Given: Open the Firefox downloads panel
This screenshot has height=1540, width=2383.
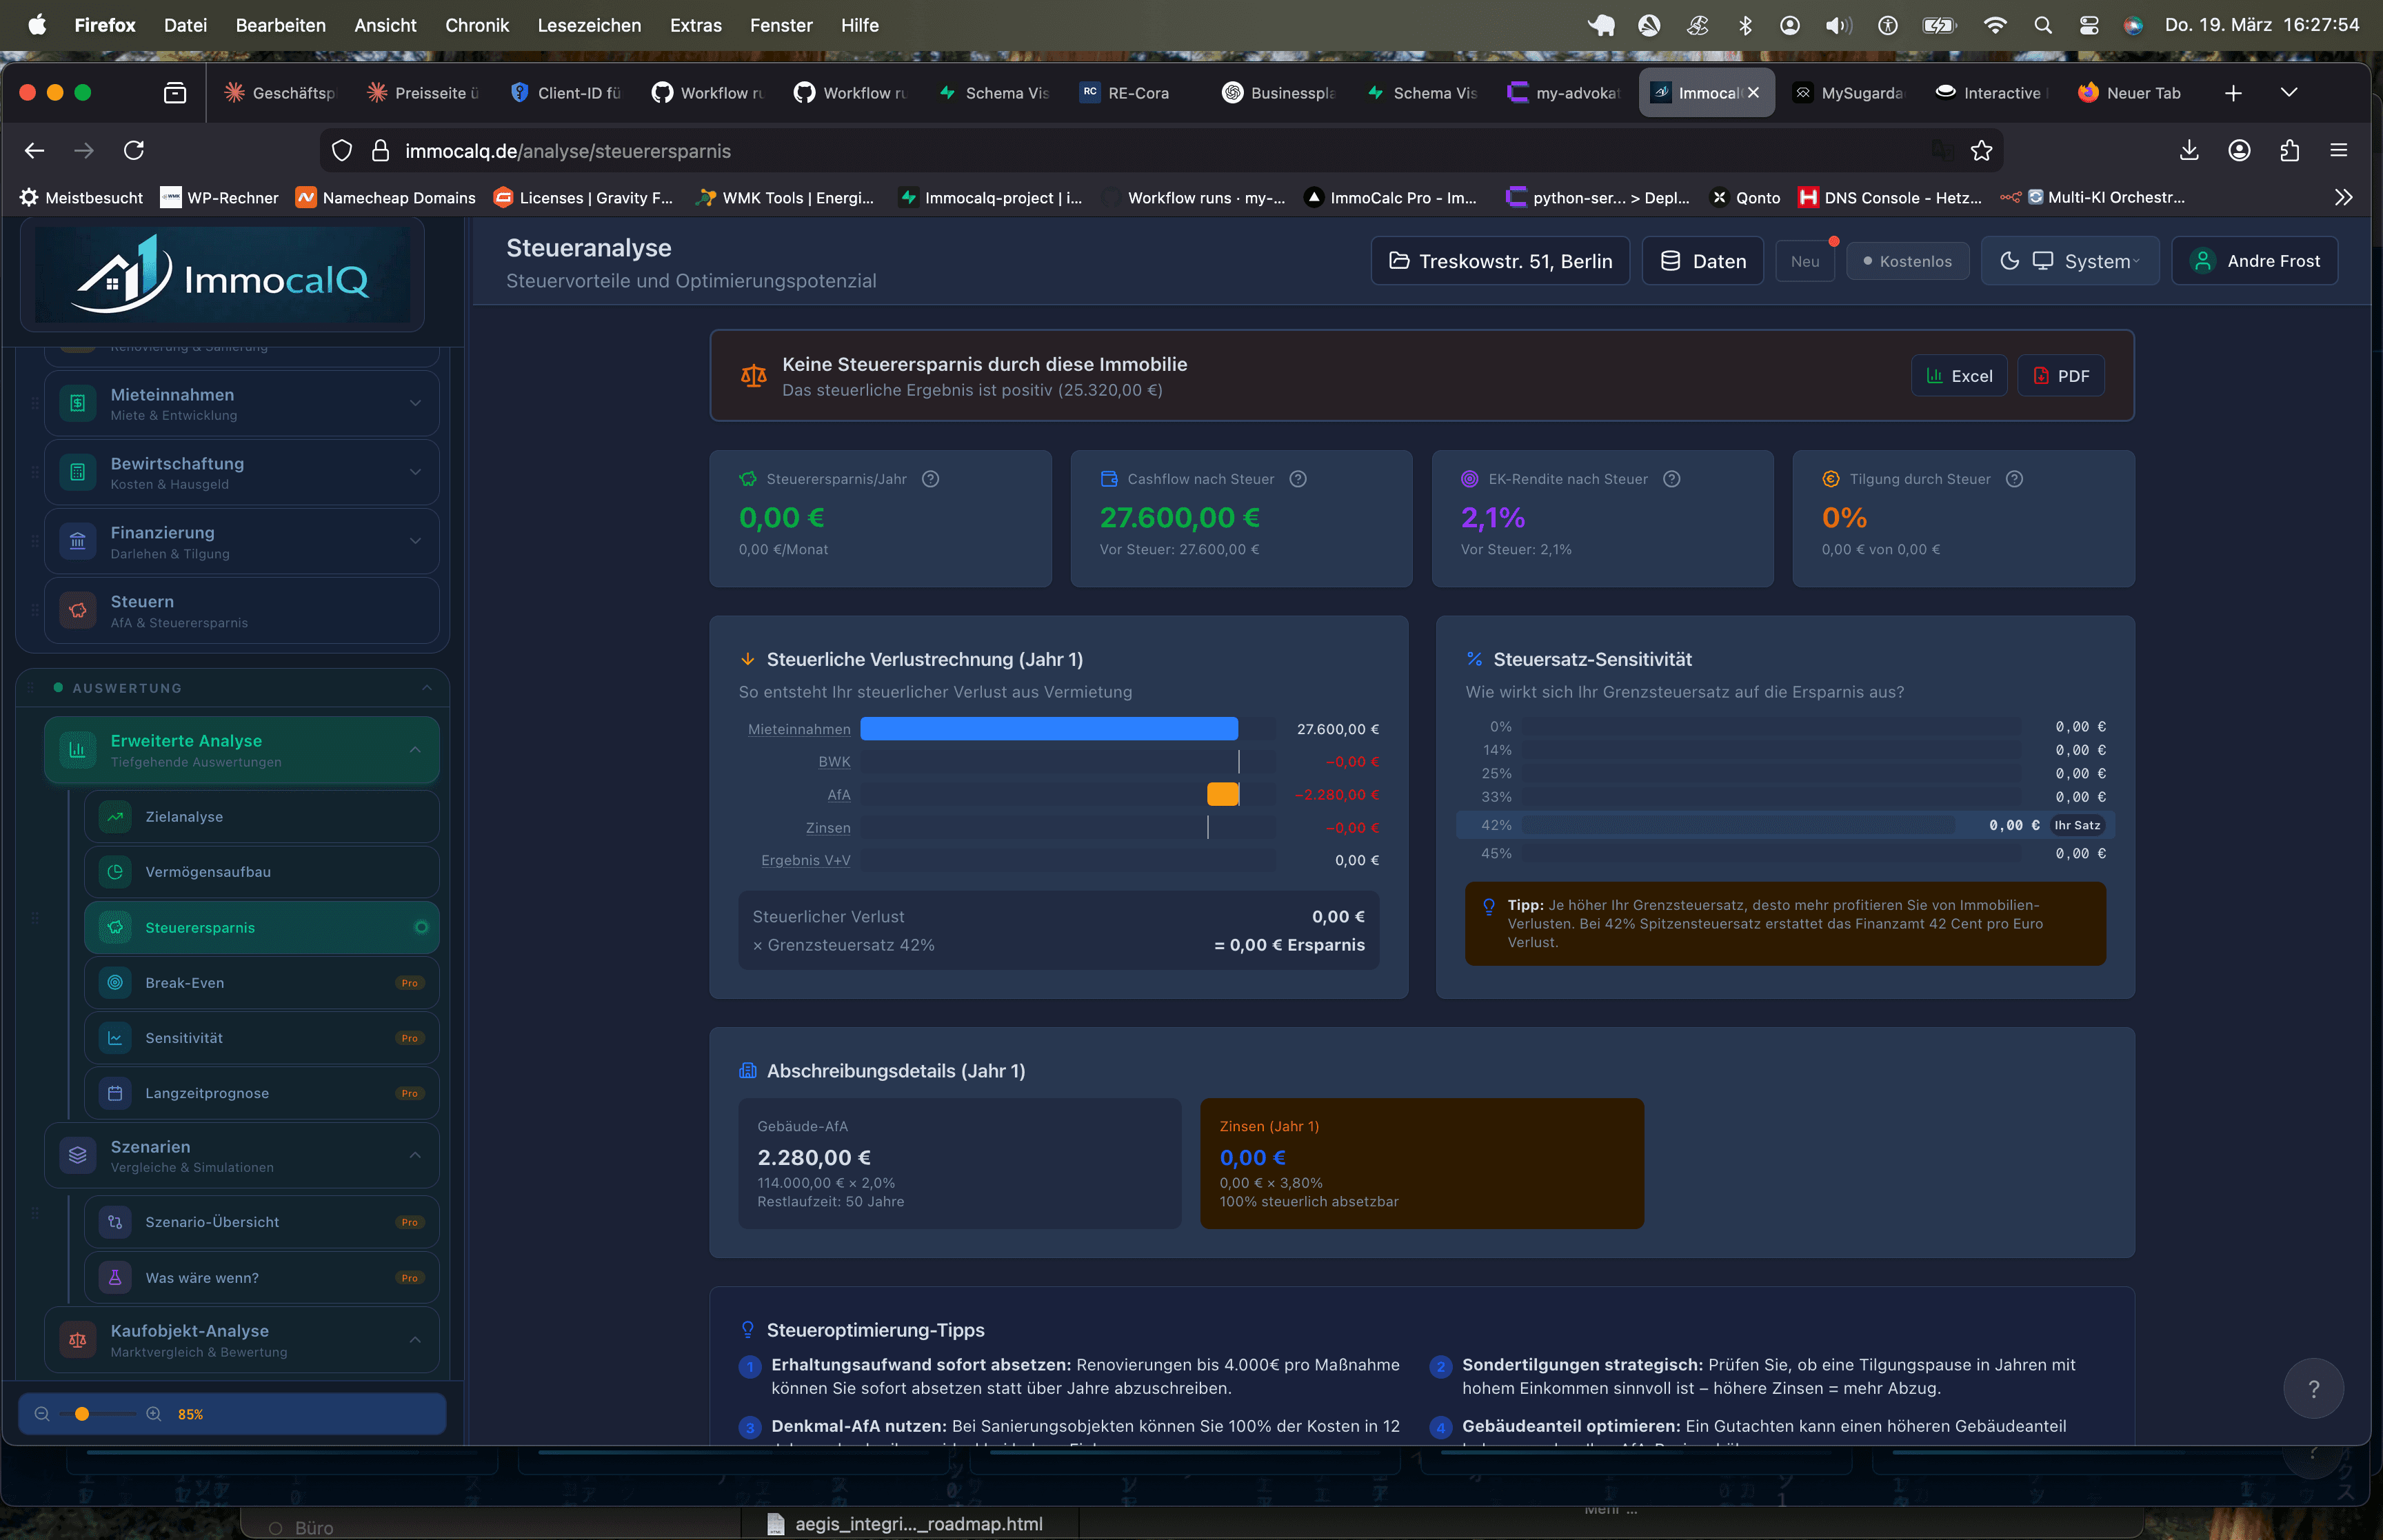Looking at the screenshot, I should [x=2189, y=150].
